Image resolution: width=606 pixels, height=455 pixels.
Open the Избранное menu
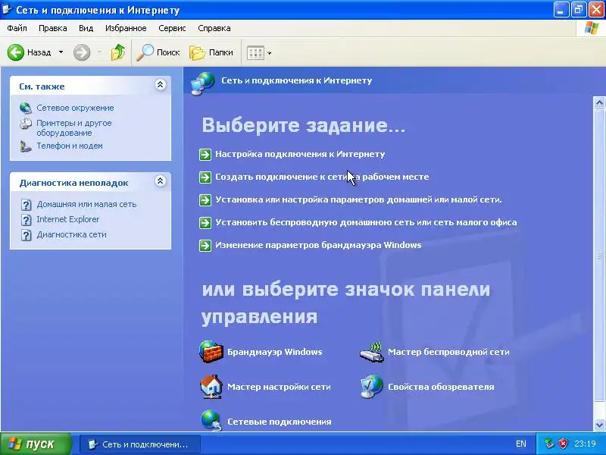click(126, 28)
